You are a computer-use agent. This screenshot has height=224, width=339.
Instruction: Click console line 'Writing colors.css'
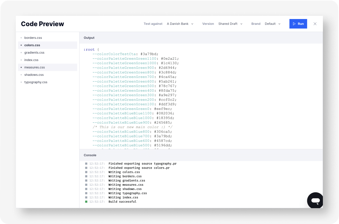pyautogui.click(x=124, y=172)
